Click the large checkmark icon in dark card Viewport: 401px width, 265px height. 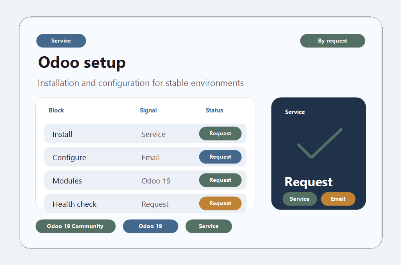pos(320,143)
